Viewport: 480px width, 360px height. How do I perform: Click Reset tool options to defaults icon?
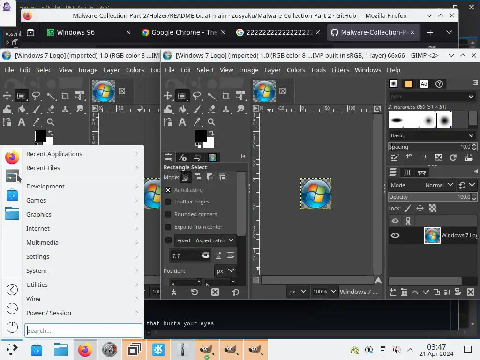(235, 292)
